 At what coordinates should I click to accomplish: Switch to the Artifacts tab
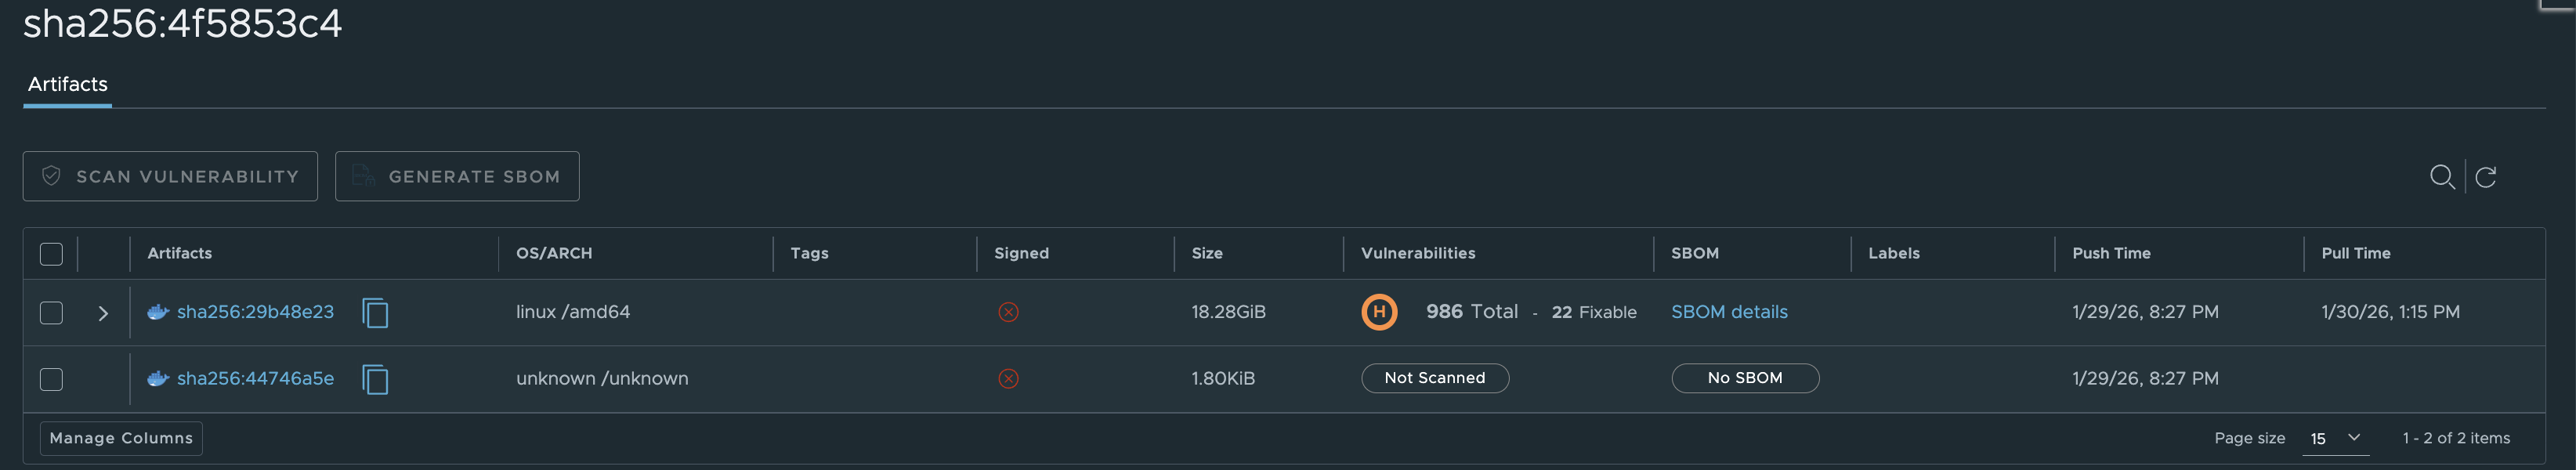pos(67,85)
